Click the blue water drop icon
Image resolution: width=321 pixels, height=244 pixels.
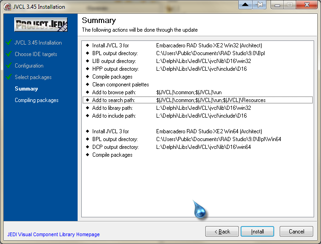point(200,210)
